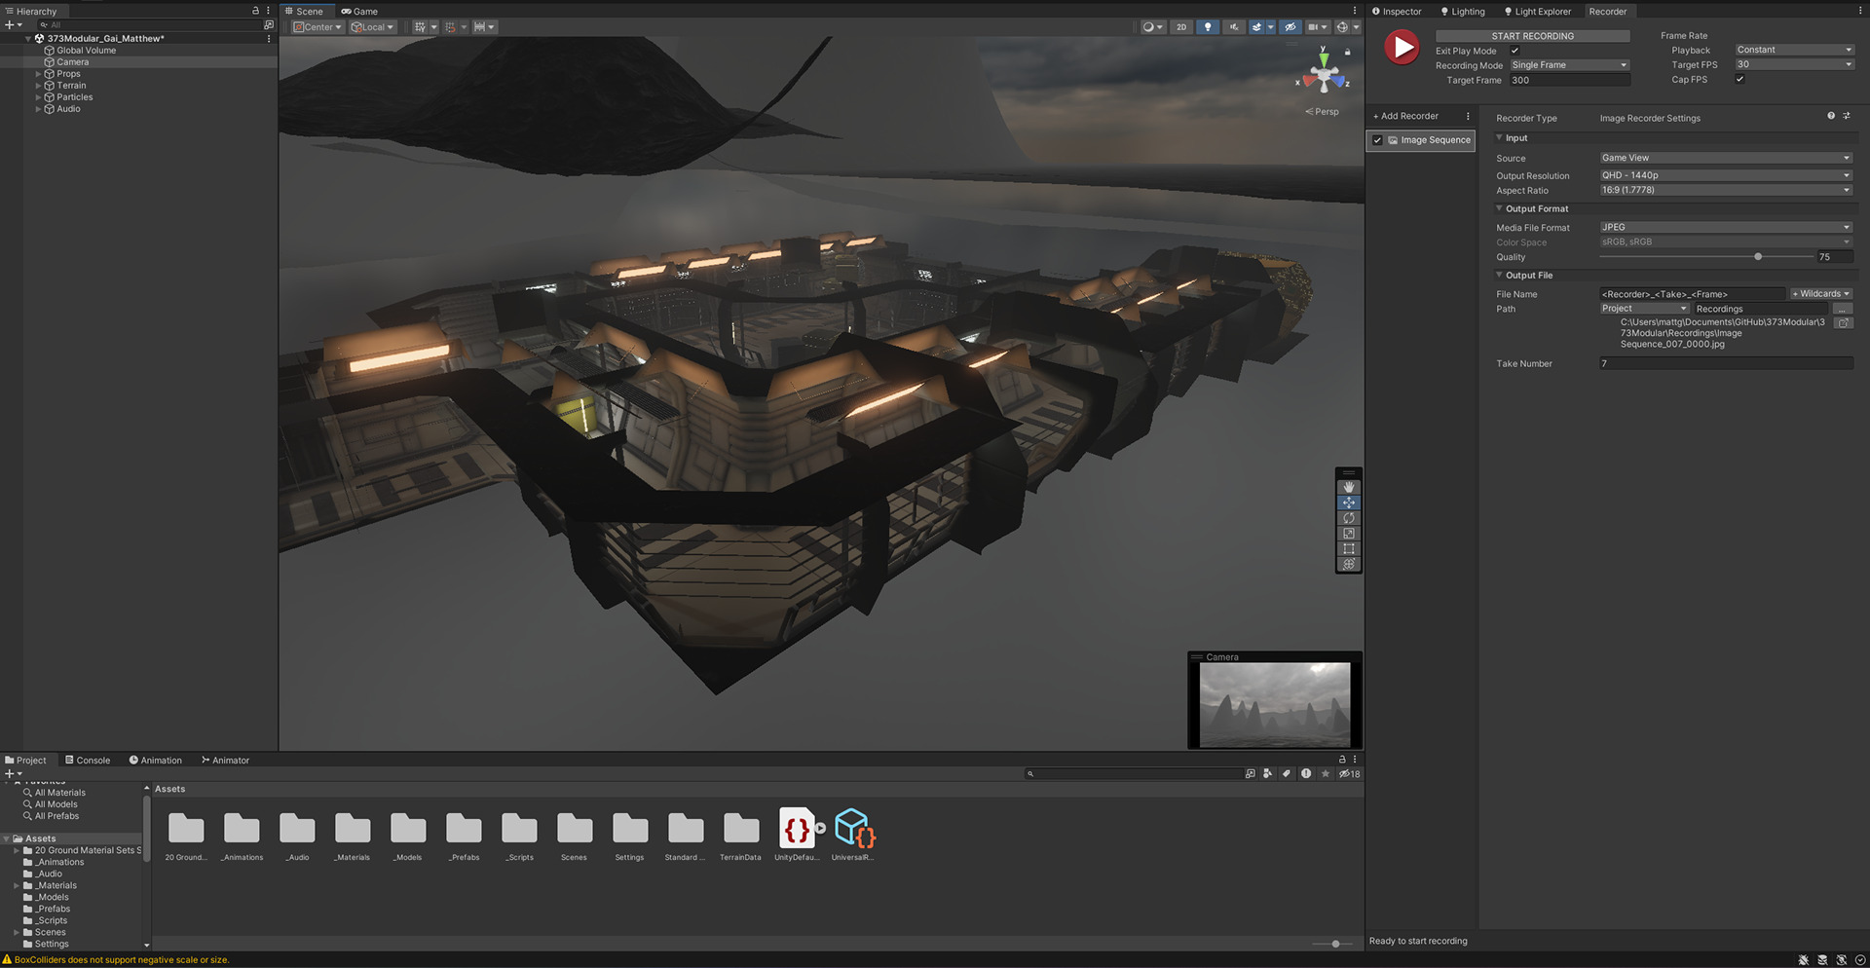The width and height of the screenshot is (1870, 968).
Task: Click the red Start Recording play button
Action: click(1402, 47)
